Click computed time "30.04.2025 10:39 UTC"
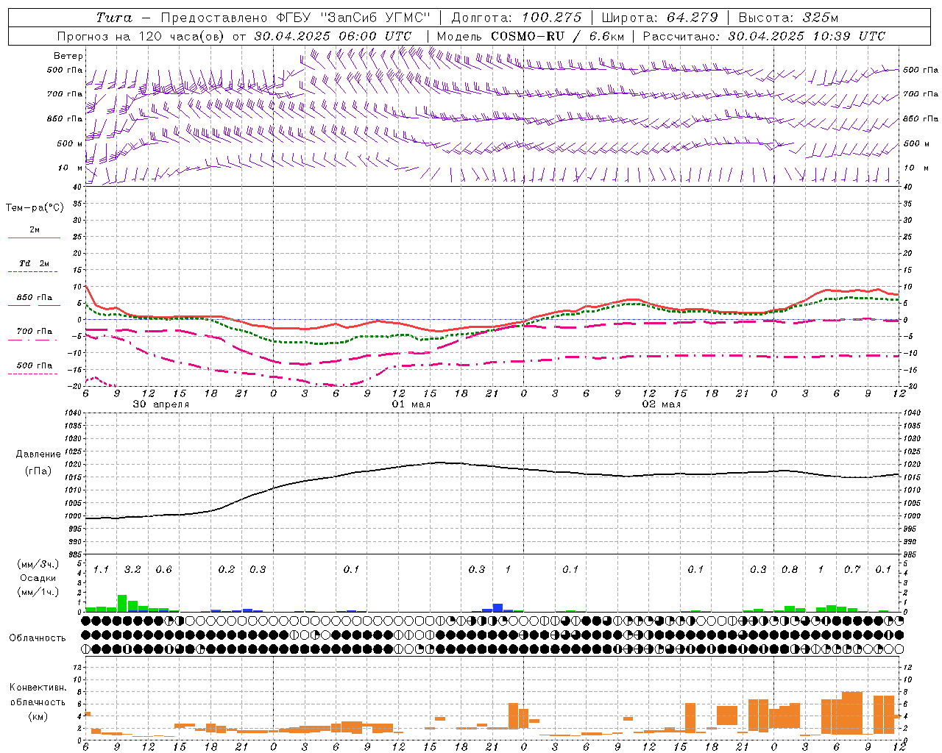Viewport: 942px width, 753px height. pyautogui.click(x=807, y=36)
